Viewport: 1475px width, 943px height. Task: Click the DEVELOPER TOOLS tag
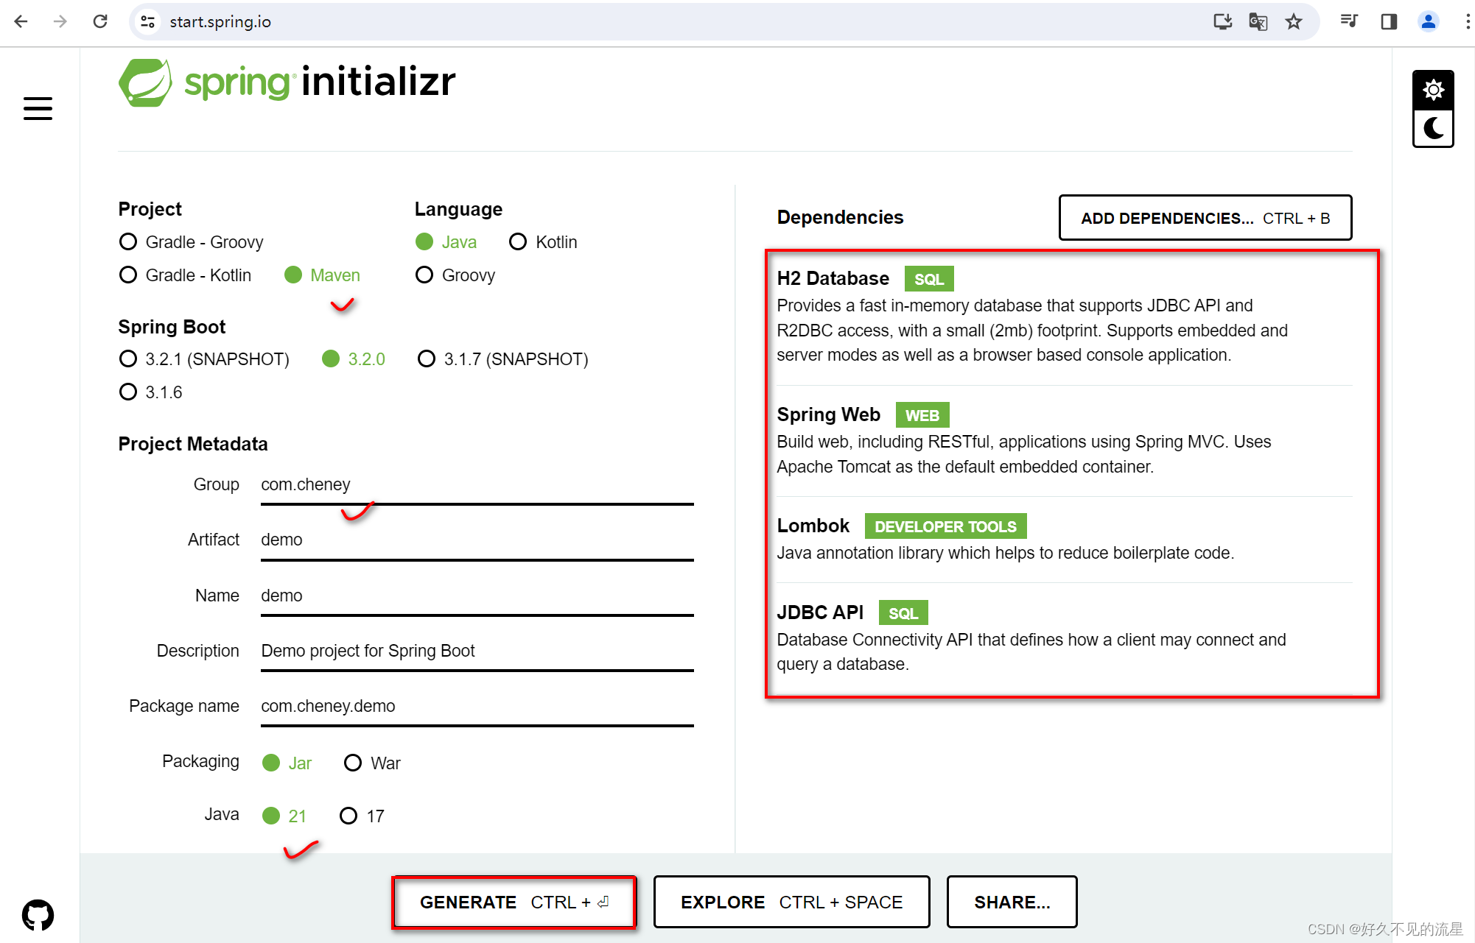click(x=945, y=526)
